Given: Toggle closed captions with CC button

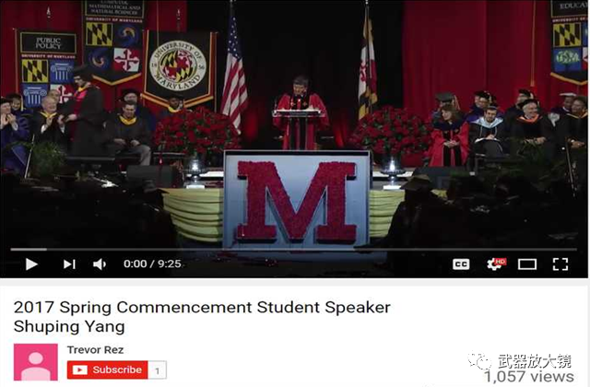Looking at the screenshot, I should tap(461, 264).
